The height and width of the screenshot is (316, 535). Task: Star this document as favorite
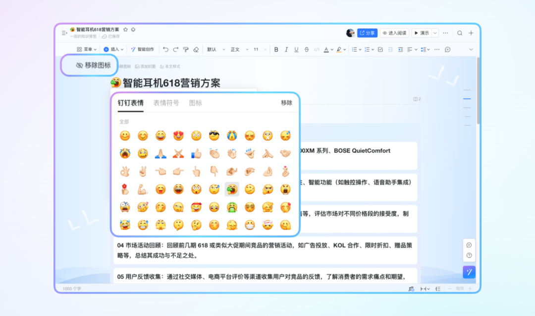[x=125, y=30]
